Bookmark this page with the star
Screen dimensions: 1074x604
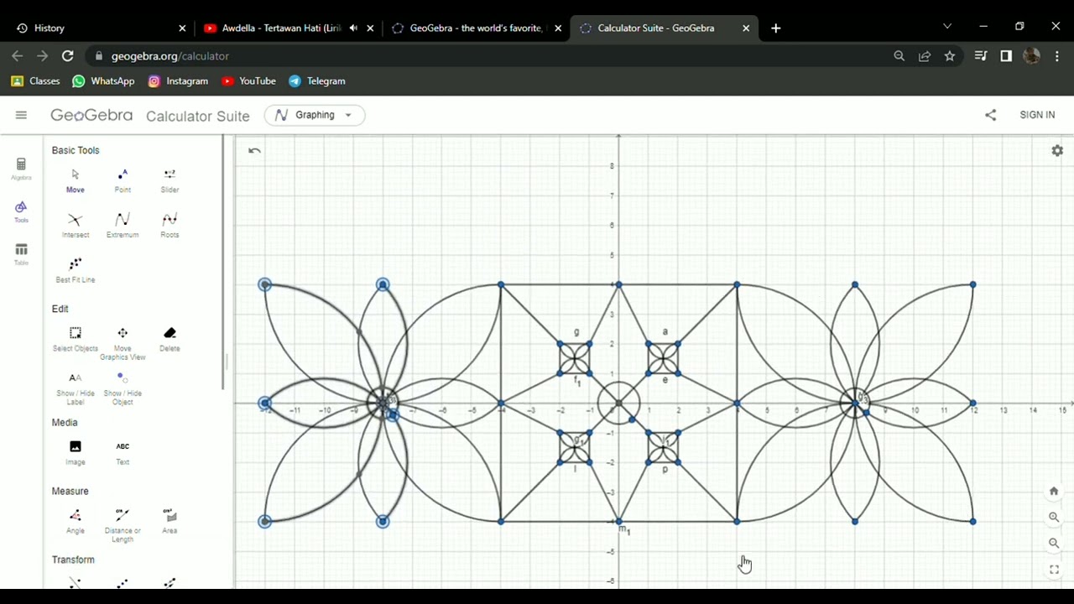tap(950, 56)
